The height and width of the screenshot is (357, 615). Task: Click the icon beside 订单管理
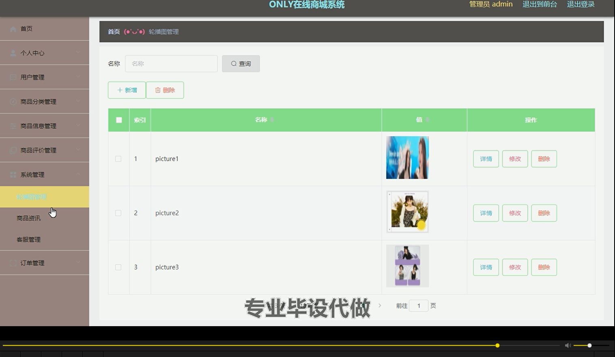[x=13, y=263]
